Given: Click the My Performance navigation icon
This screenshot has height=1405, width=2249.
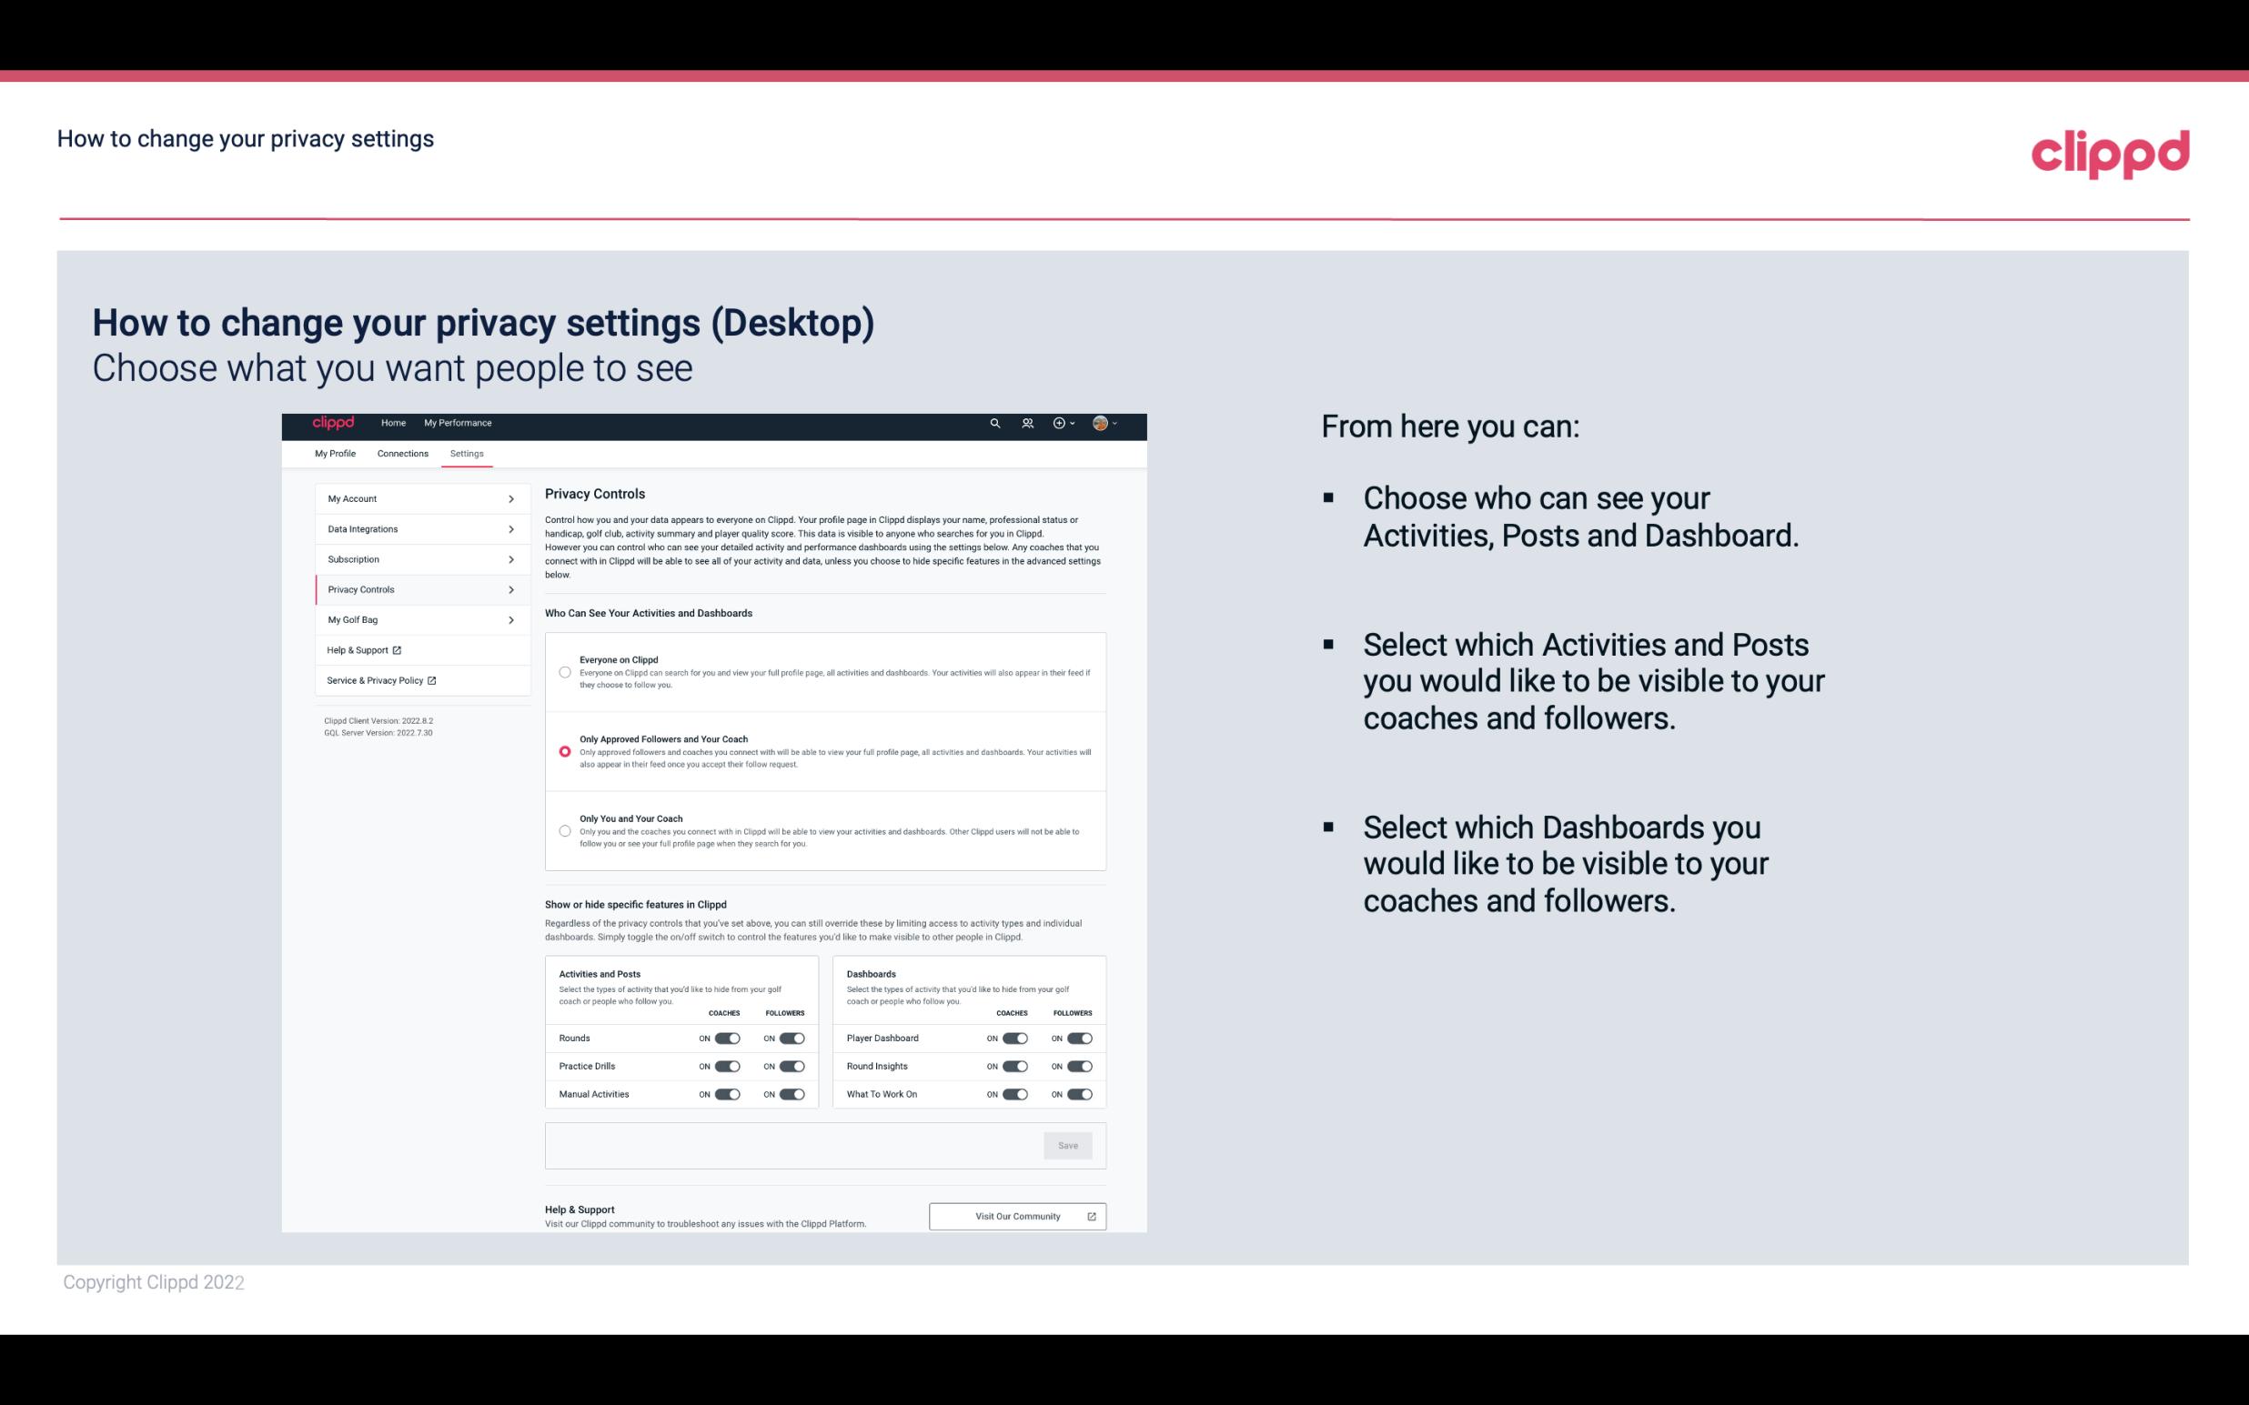Looking at the screenshot, I should click(x=459, y=423).
